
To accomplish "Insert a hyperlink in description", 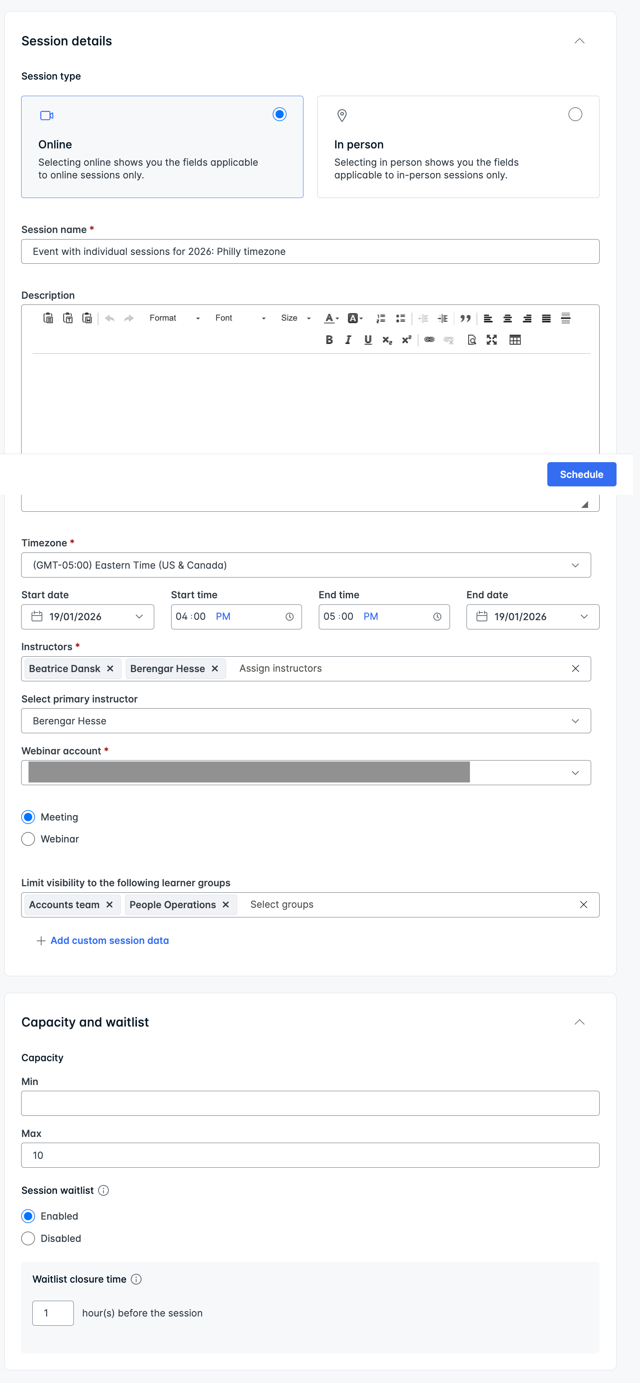I will [429, 340].
